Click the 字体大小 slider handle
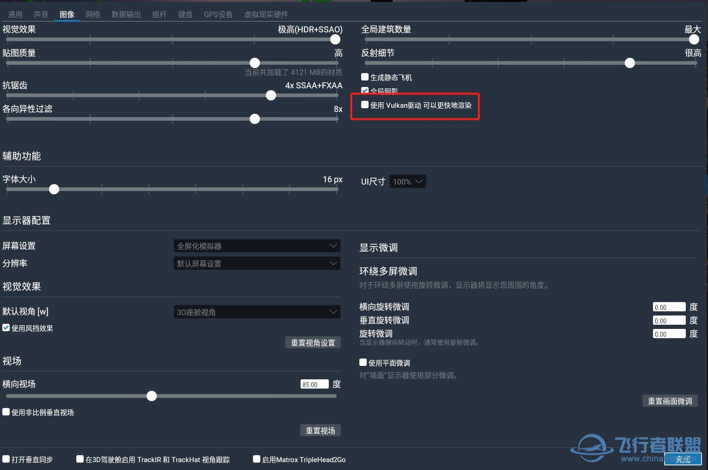Viewport: 708px width, 470px height. pos(54,189)
